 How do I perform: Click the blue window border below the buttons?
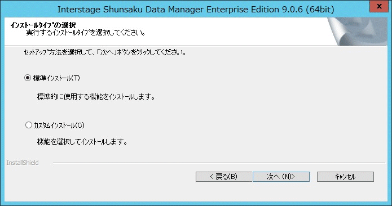pyautogui.click(x=196, y=204)
